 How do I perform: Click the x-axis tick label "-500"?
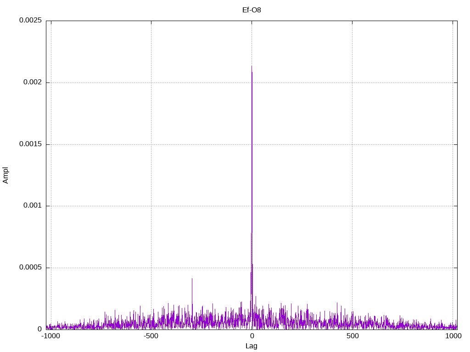tap(151, 336)
